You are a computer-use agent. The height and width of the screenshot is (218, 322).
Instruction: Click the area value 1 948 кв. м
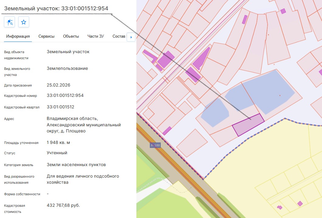click(58, 142)
